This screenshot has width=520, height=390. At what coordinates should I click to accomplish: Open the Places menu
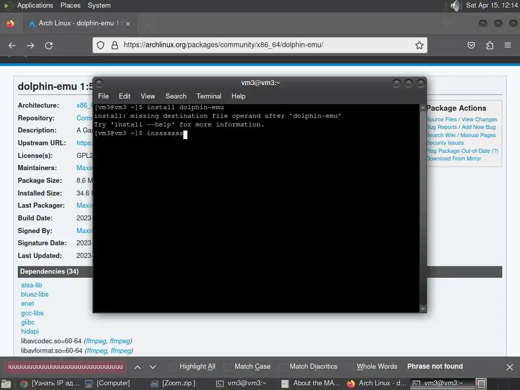(70, 5)
